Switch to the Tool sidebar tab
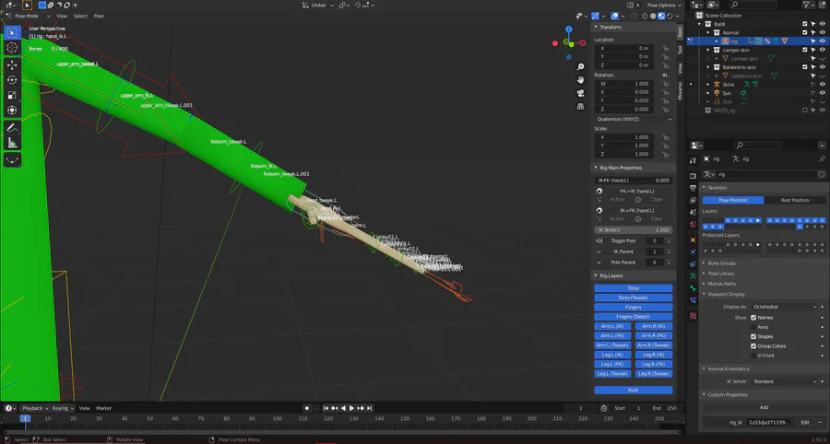830x444 pixels. tap(681, 49)
